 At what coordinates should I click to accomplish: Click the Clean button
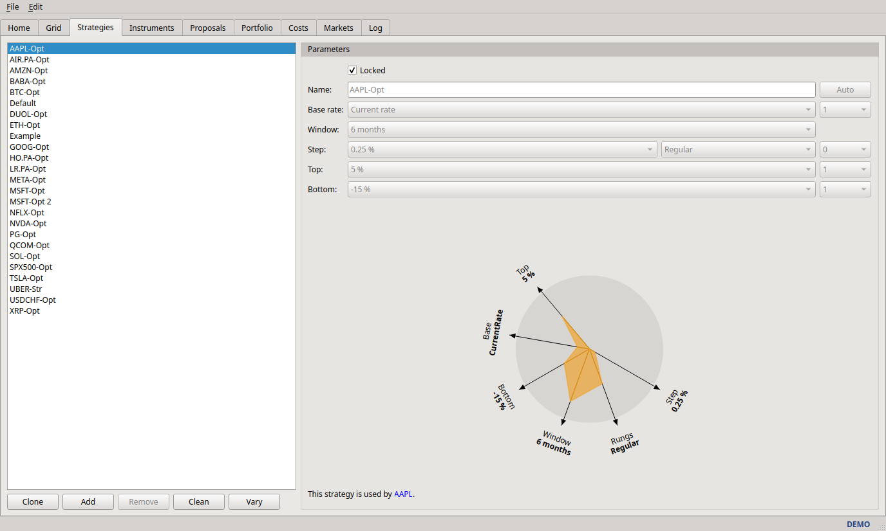point(199,501)
